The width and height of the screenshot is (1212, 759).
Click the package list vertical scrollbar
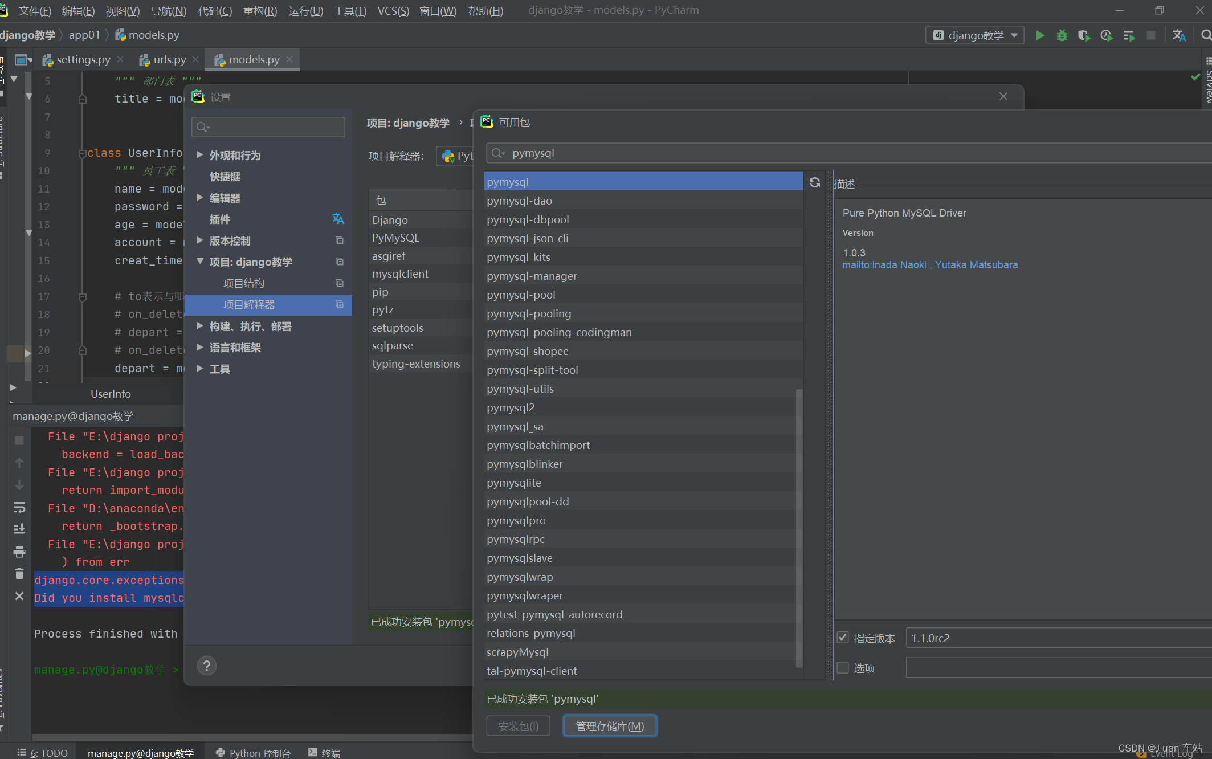(x=799, y=527)
